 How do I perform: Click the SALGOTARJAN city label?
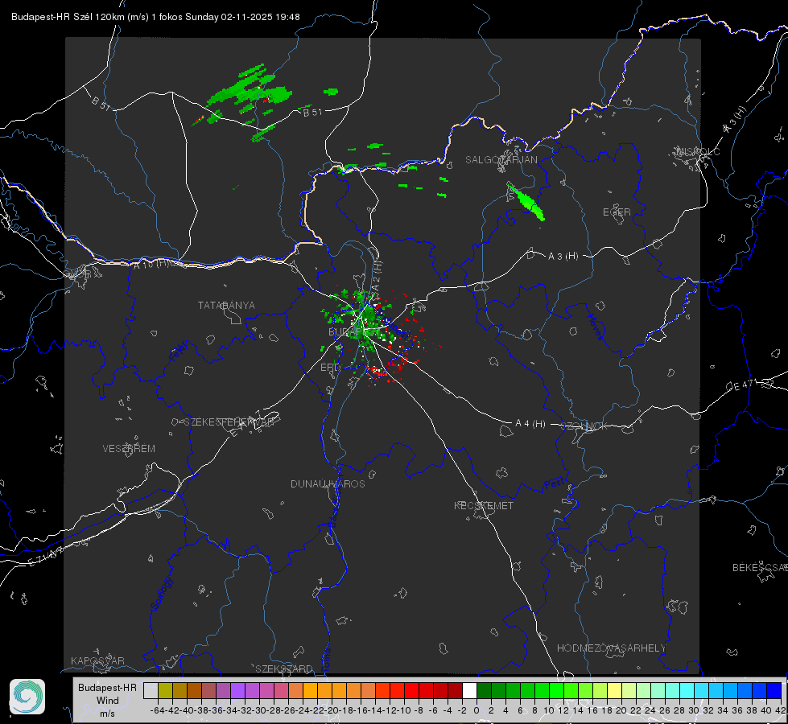coord(501,160)
